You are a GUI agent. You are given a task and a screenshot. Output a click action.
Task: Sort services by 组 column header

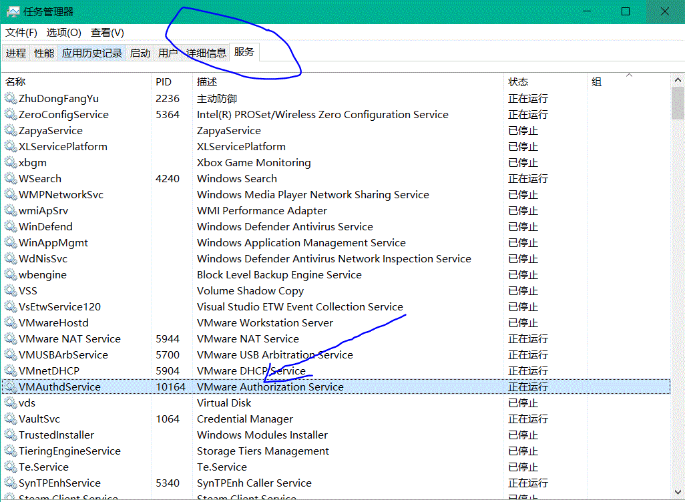coord(629,81)
